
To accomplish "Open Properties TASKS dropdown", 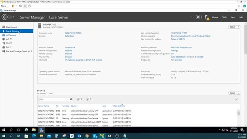I will [234, 27].
